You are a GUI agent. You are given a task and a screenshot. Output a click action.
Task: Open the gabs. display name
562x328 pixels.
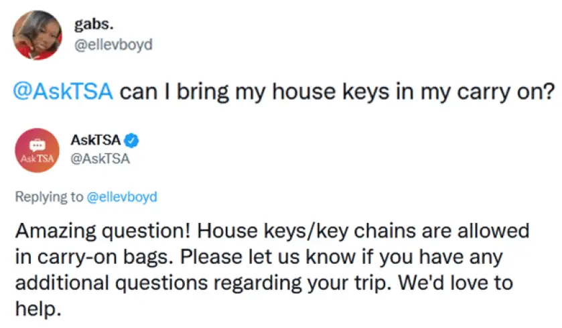coord(94,24)
